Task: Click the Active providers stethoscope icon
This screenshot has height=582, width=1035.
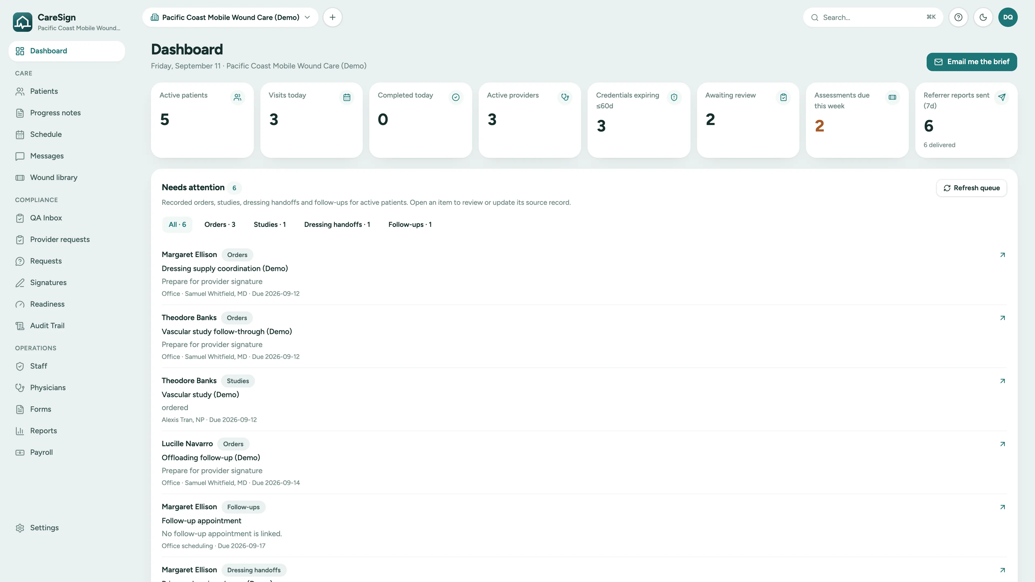Action: coord(565,97)
